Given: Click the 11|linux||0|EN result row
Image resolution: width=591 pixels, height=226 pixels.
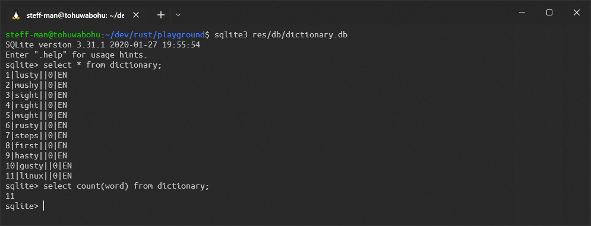Looking at the screenshot, I should coord(39,176).
